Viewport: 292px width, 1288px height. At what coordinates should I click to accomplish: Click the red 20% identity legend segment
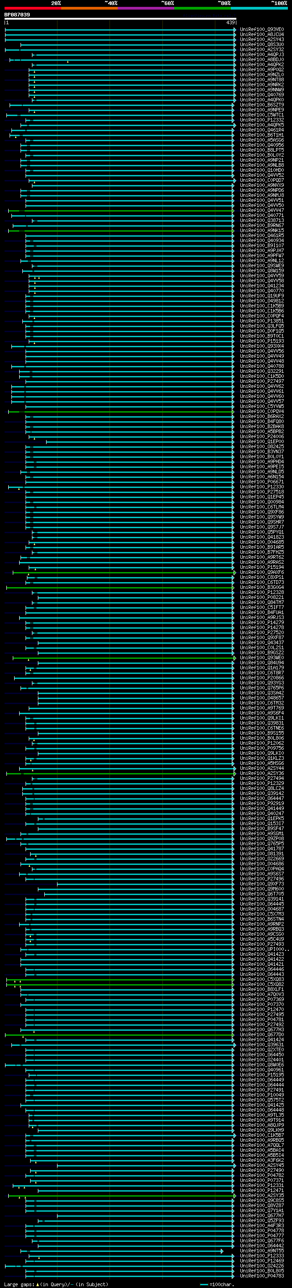pos(32,9)
